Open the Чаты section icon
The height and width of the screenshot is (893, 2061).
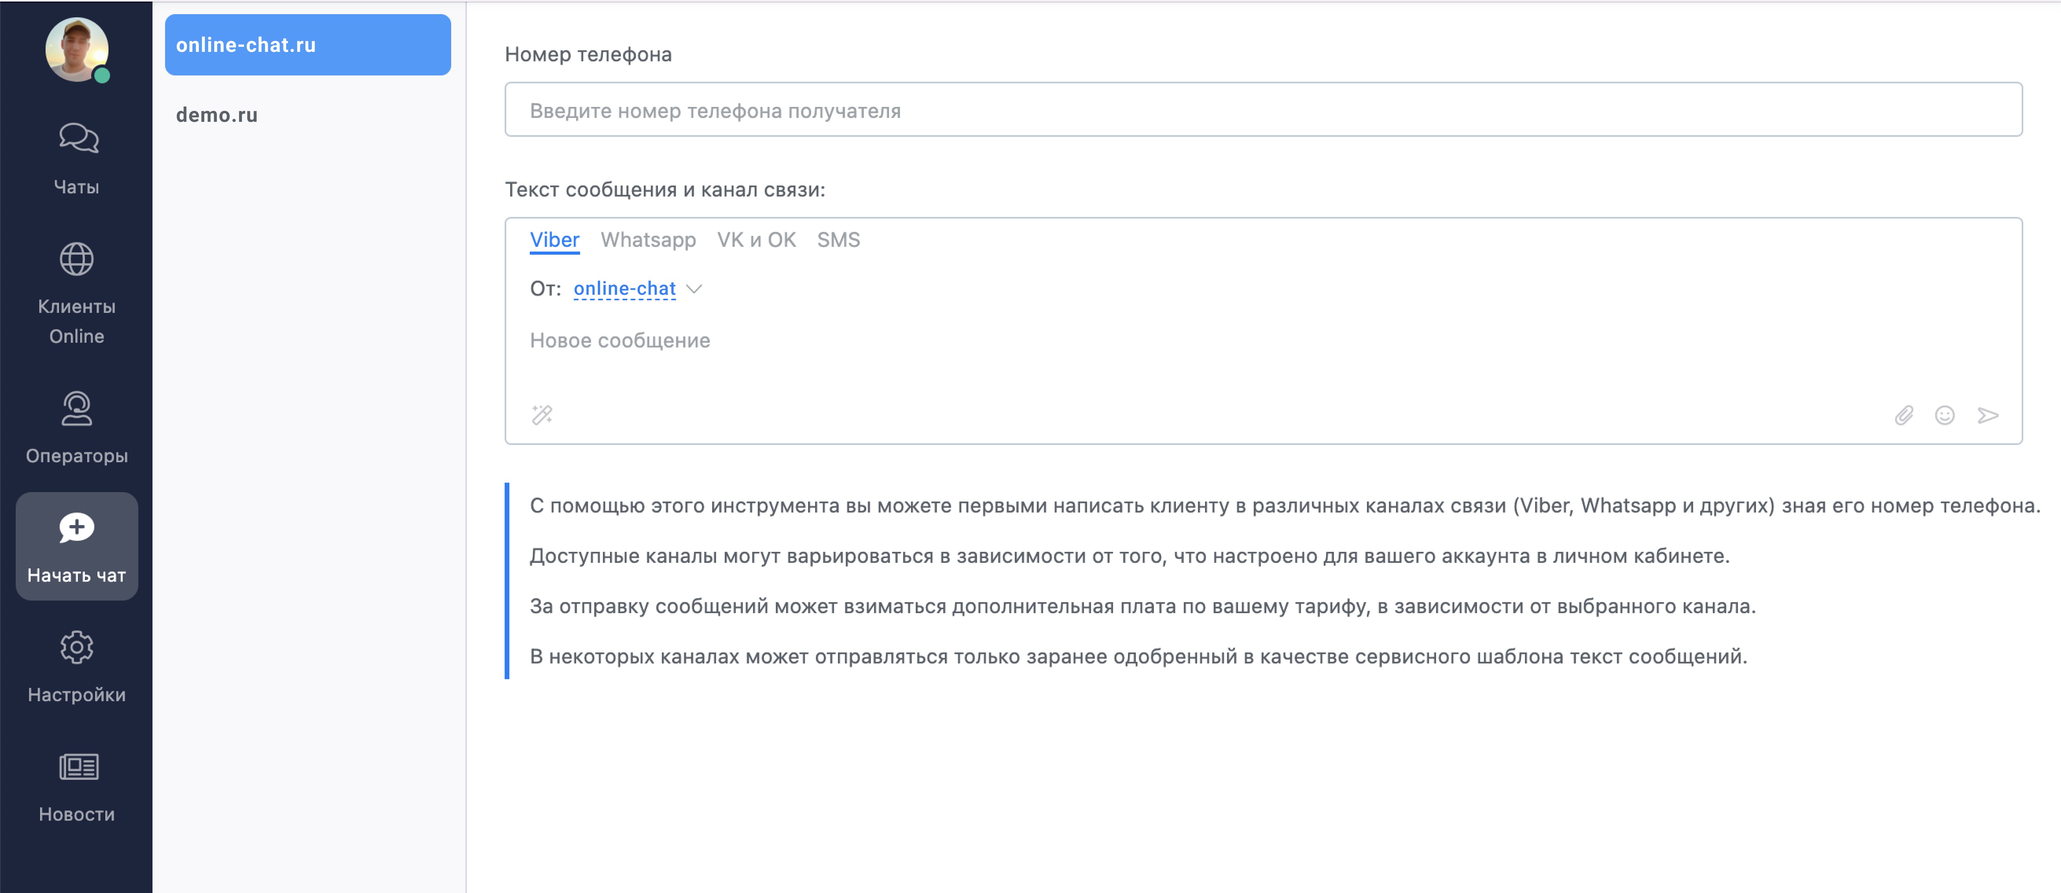tap(77, 138)
